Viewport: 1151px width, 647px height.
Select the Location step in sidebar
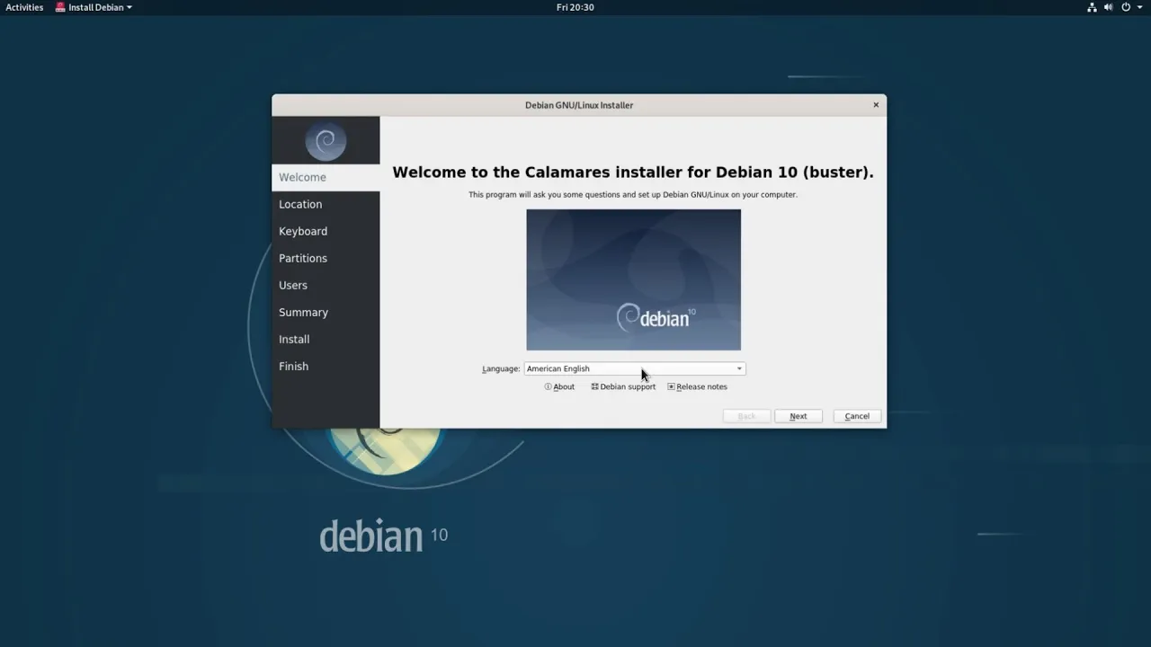click(x=326, y=204)
